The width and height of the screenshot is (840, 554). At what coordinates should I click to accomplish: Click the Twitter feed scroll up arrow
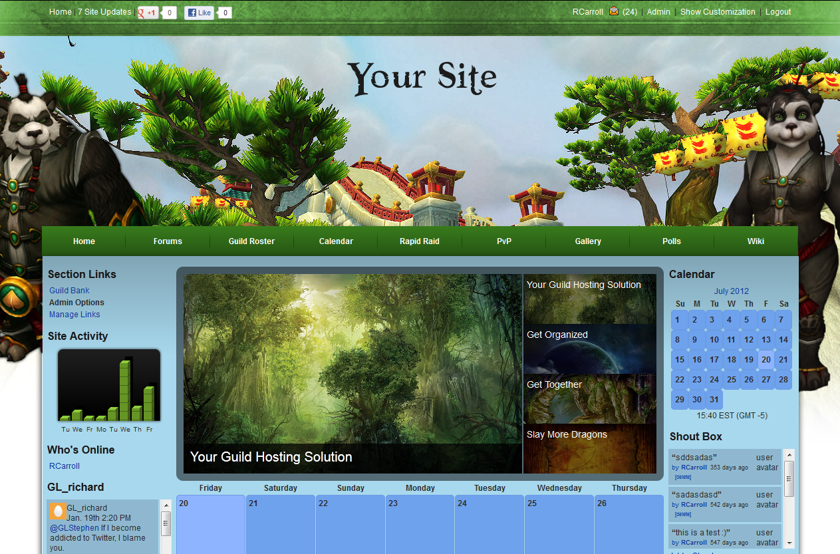pyautogui.click(x=166, y=505)
